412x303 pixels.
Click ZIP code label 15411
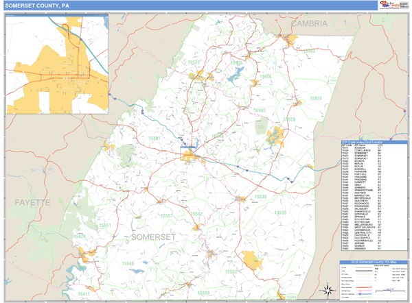click(84, 294)
